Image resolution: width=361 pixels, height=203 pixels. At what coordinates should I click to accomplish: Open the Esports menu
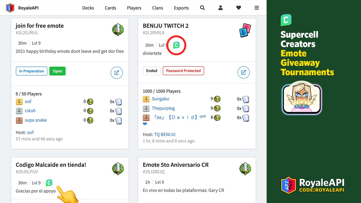click(x=181, y=8)
